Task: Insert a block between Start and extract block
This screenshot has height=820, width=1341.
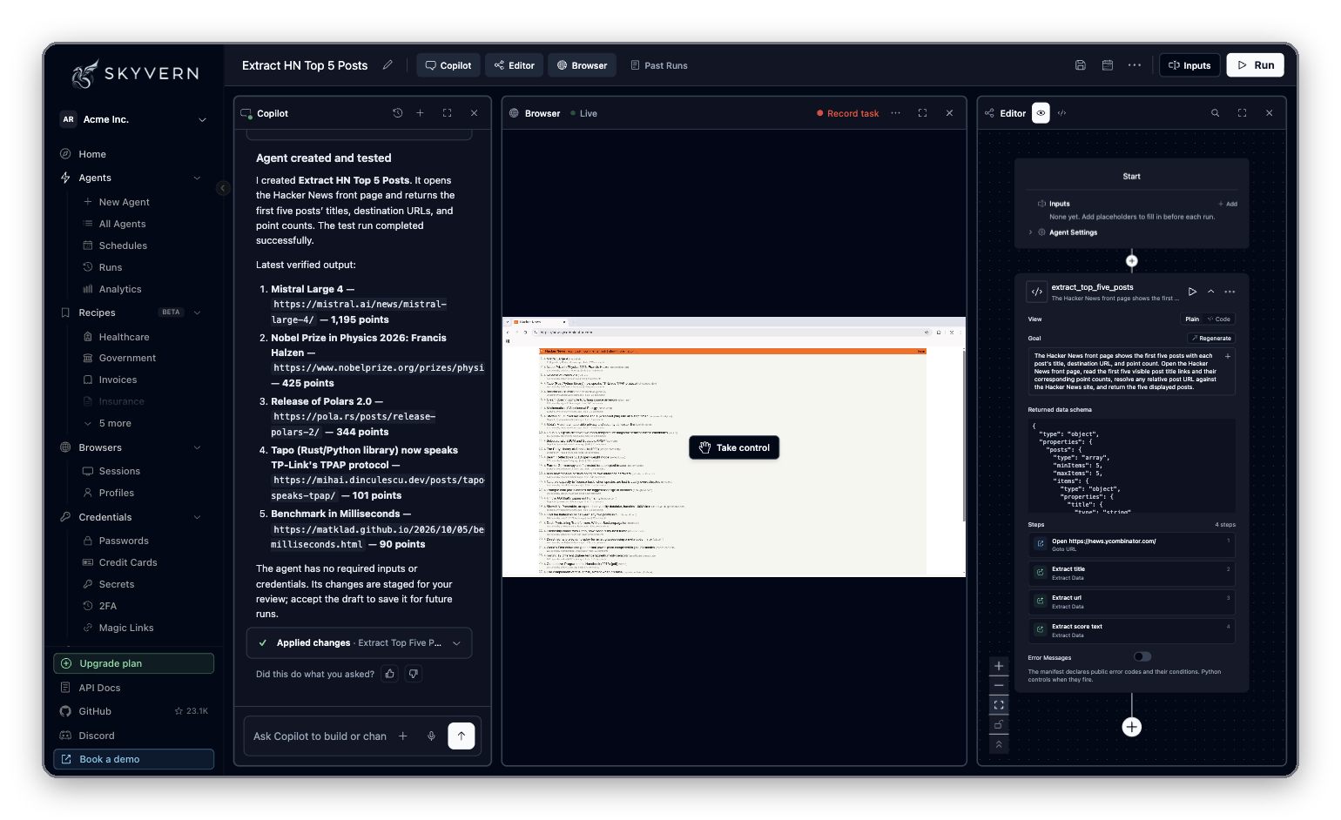Action: [1131, 261]
